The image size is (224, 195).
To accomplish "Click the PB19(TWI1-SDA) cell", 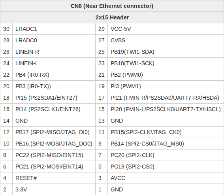I will pos(166,52).
